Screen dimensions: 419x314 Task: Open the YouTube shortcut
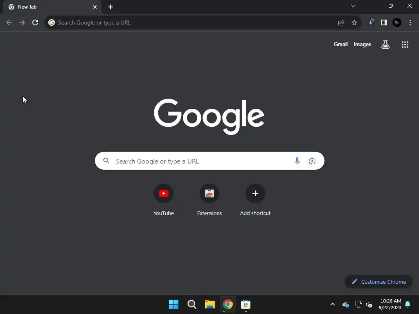164,200
